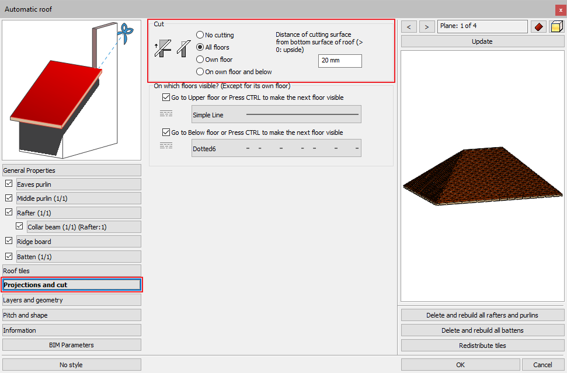Open the Roof tiles section
This screenshot has width=567, height=373.
(71, 271)
